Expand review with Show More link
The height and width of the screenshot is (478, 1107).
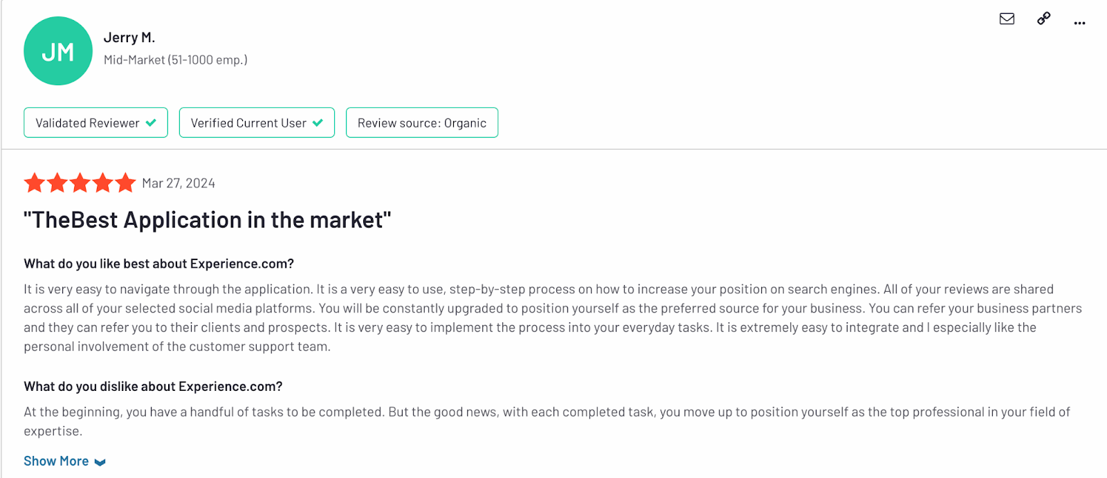(56, 461)
